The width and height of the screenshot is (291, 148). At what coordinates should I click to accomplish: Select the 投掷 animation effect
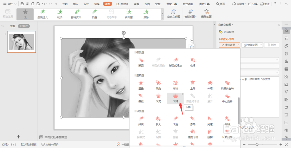coord(210,134)
